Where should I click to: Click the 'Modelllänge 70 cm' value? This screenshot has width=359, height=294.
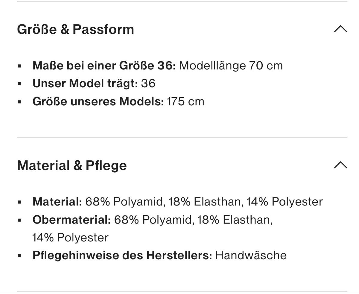tap(231, 65)
